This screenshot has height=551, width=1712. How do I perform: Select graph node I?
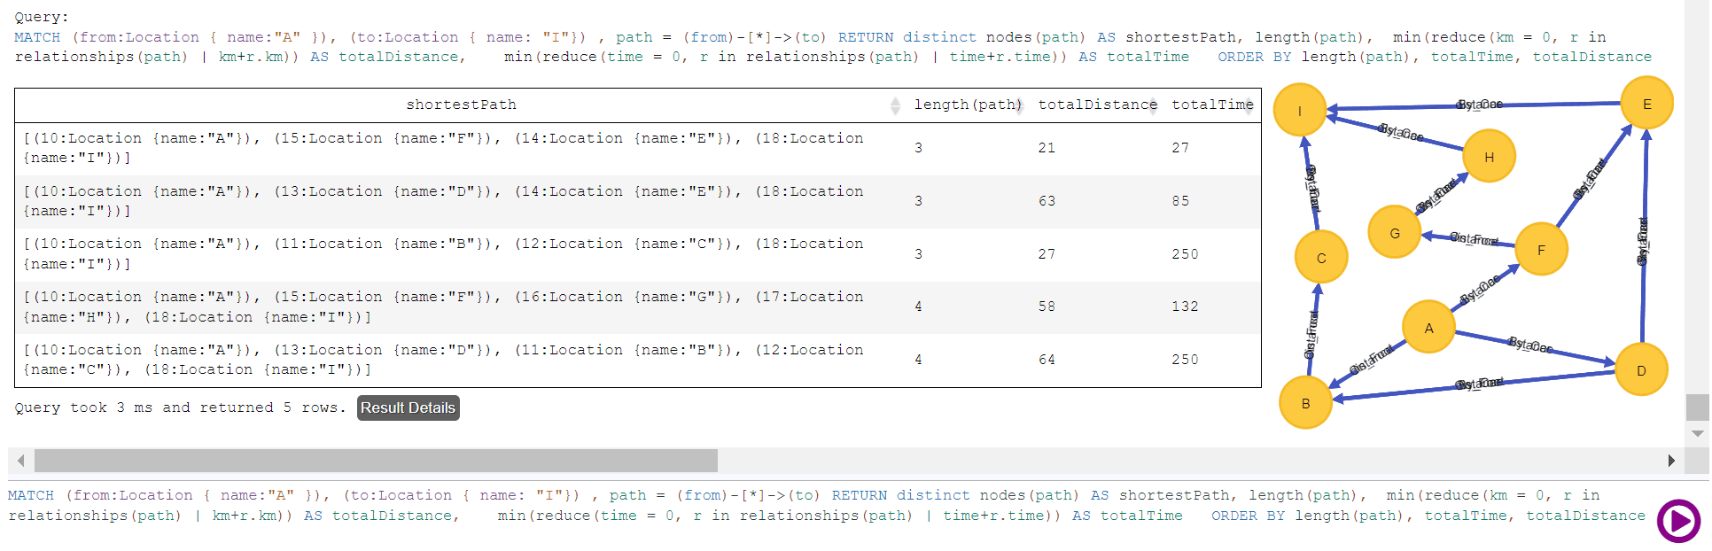(x=1300, y=111)
